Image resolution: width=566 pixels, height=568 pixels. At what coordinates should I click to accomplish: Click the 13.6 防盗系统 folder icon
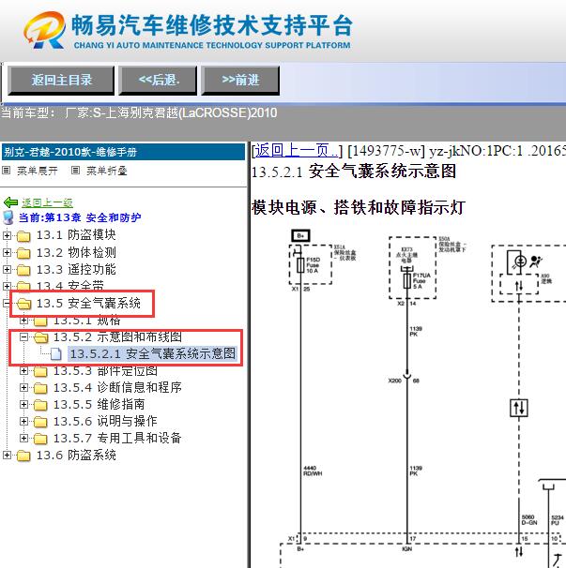[23, 456]
